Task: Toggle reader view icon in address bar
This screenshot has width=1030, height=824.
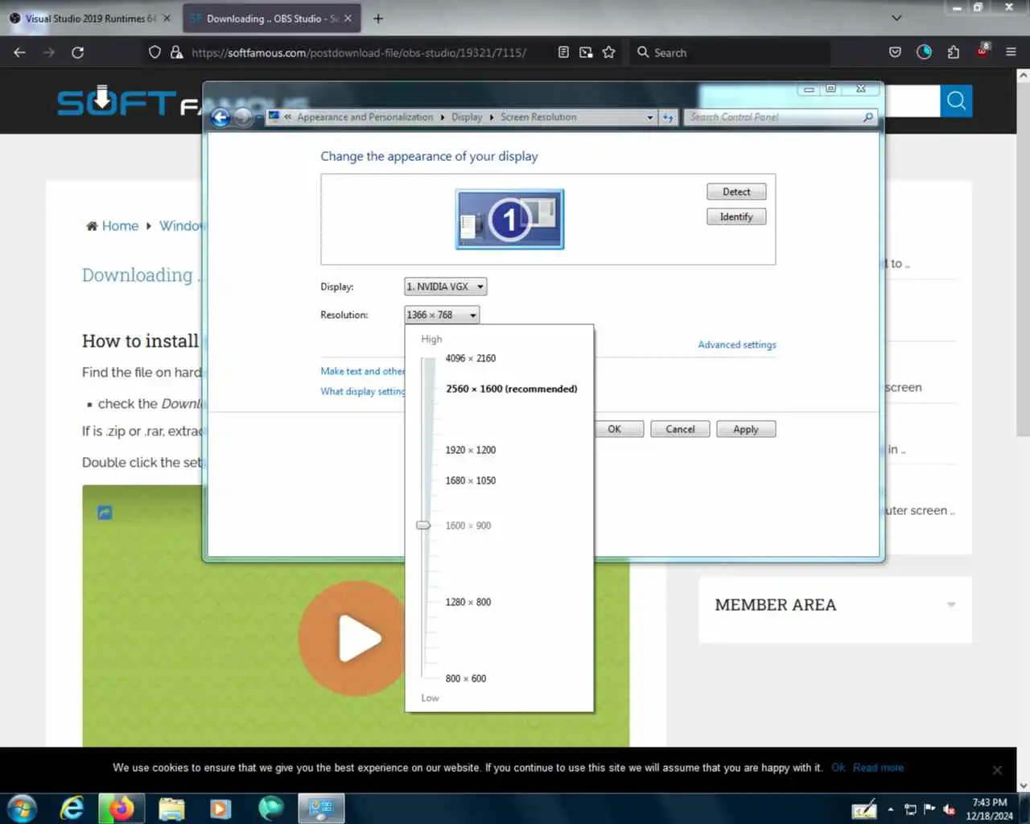Action: (563, 52)
